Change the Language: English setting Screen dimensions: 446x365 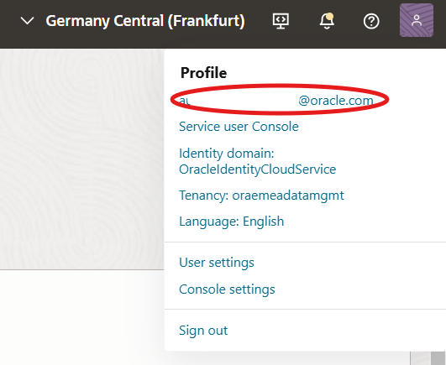pos(231,222)
